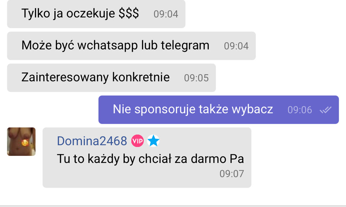Open the Domina2468 username link
Screen dimensions: 346x207
(92, 141)
